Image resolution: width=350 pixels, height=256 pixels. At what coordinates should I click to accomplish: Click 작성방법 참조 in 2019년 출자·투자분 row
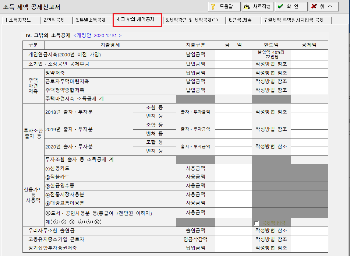(271, 129)
